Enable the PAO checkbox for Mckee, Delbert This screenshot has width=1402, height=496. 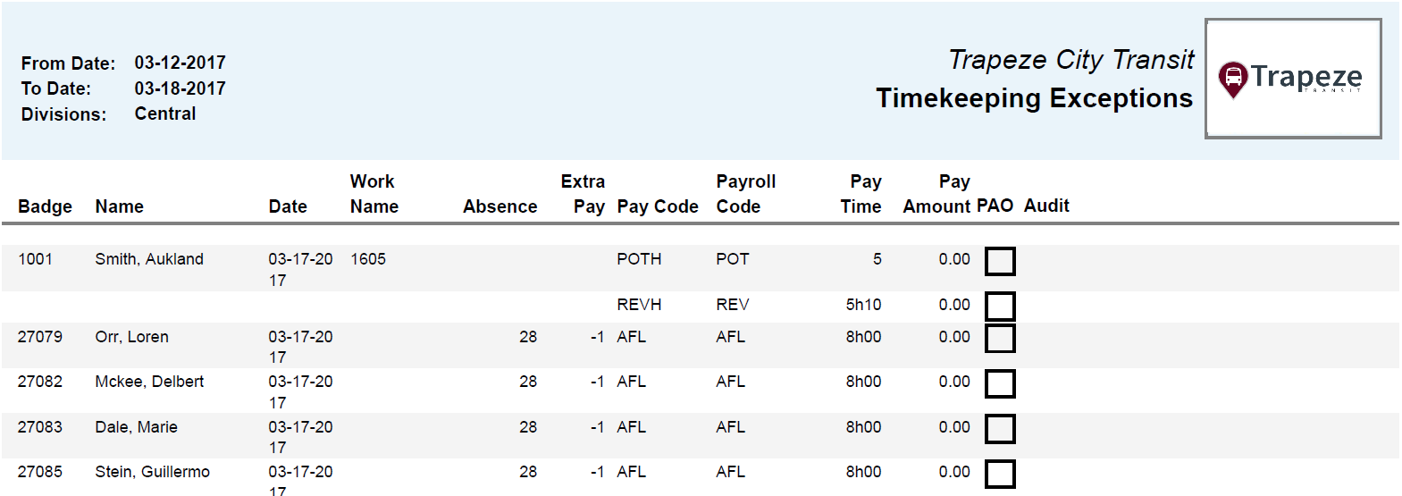999,384
